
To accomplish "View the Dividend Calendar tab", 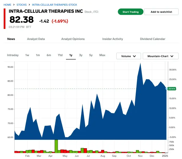I will [x=152, y=39].
